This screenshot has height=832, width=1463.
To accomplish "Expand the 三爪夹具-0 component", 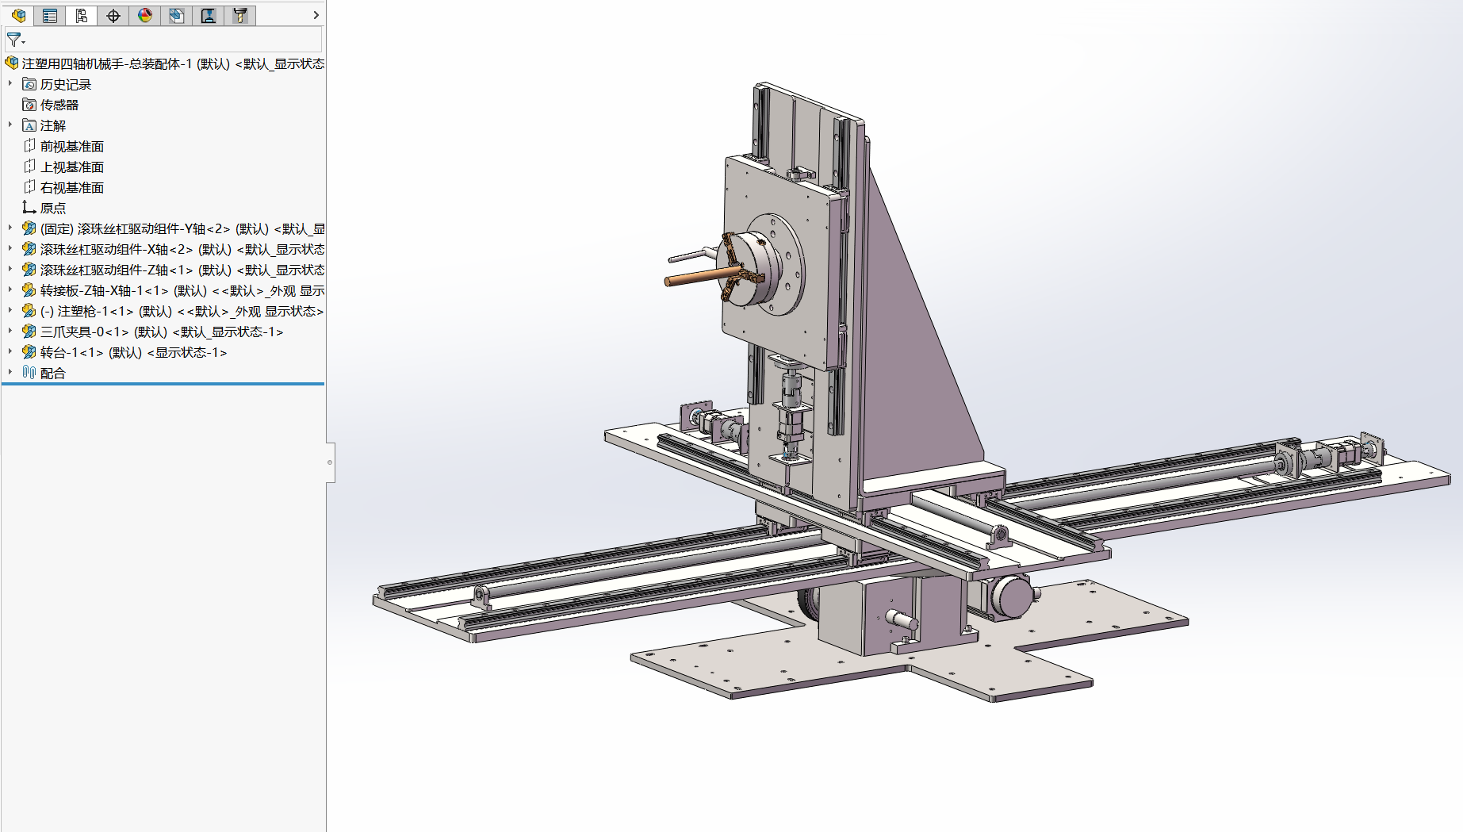I will (x=10, y=331).
